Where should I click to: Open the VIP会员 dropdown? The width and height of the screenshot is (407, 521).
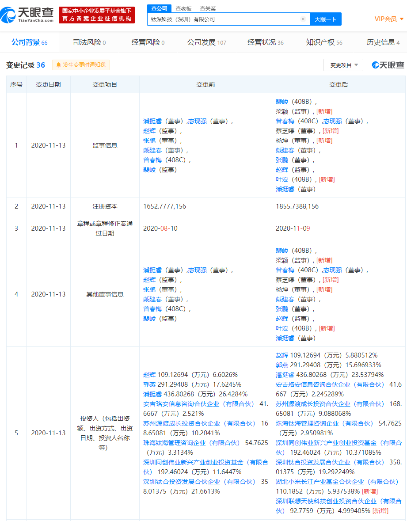pos(389,19)
